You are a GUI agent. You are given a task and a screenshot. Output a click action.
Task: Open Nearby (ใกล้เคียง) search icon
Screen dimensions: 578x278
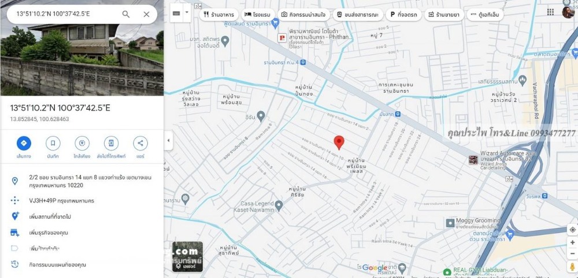[81, 143]
